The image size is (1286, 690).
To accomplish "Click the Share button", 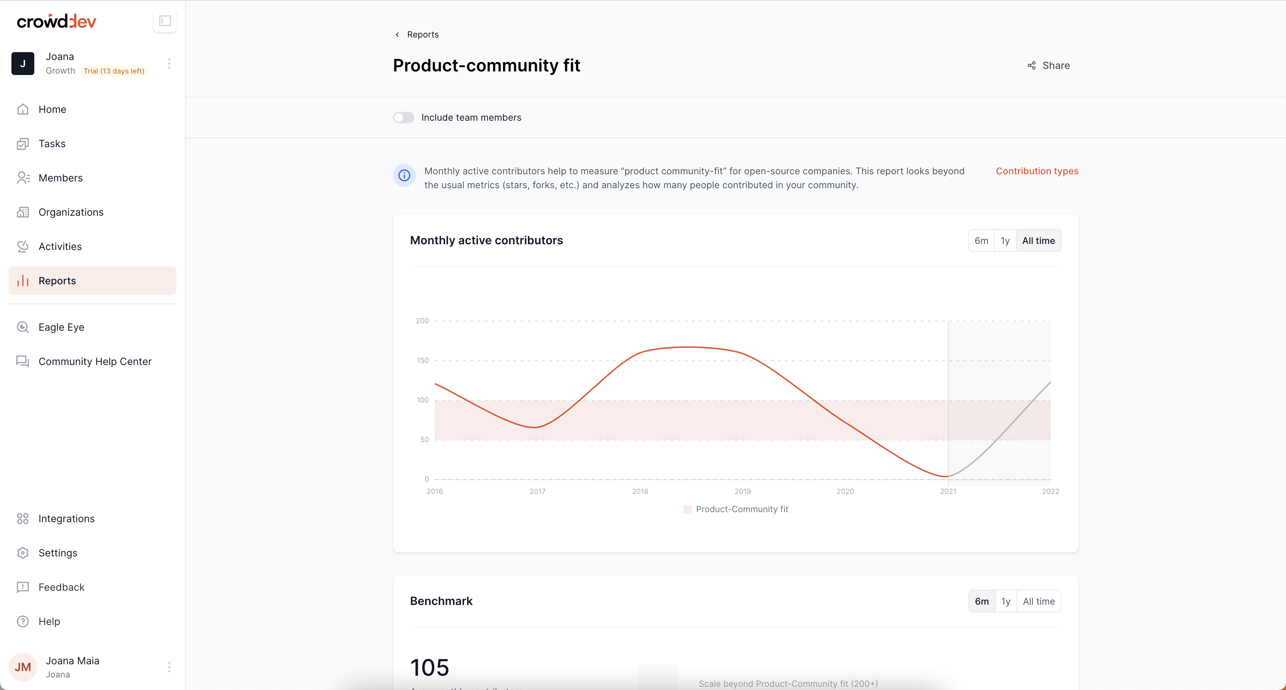I will point(1048,65).
